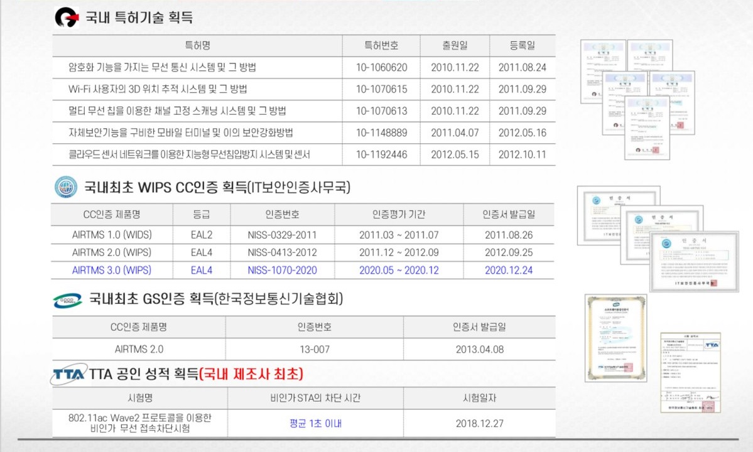Select the 시험일자 column header
Viewport: 753px width, 452px height.
coord(480,398)
